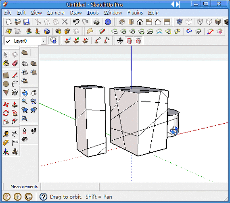The image size is (230, 203).
Task: Open the Camera menu
Action: [56, 13]
